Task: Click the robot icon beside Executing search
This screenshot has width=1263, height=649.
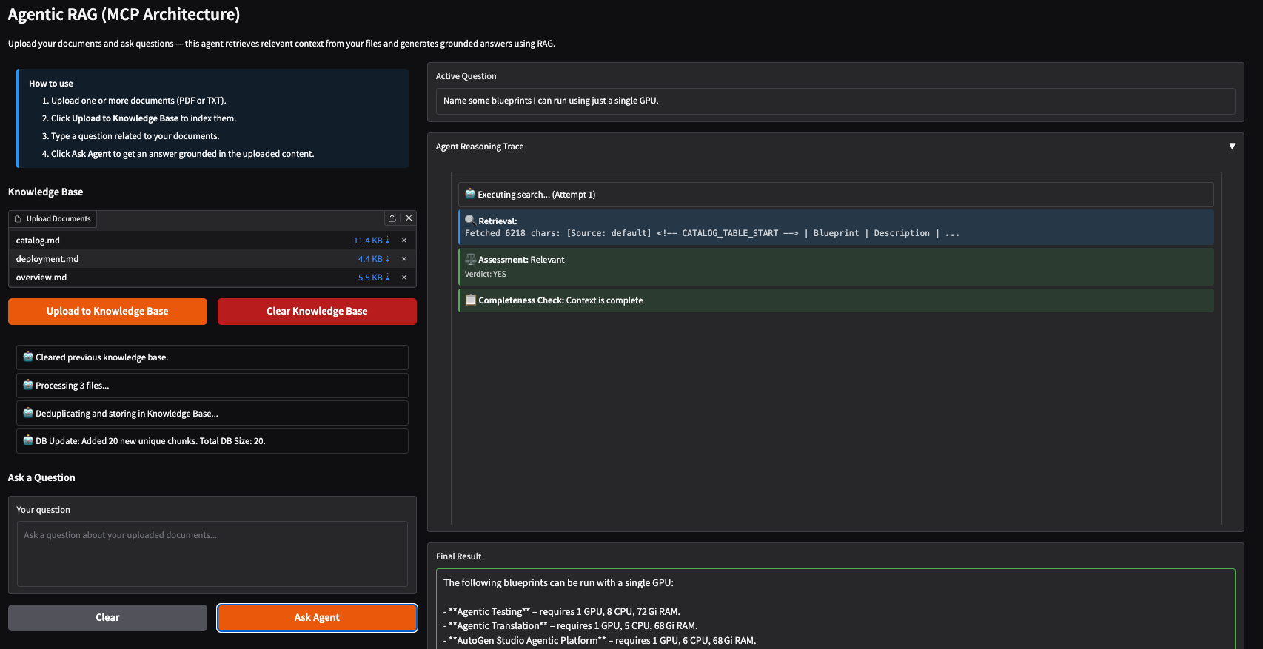Action: coord(470,194)
